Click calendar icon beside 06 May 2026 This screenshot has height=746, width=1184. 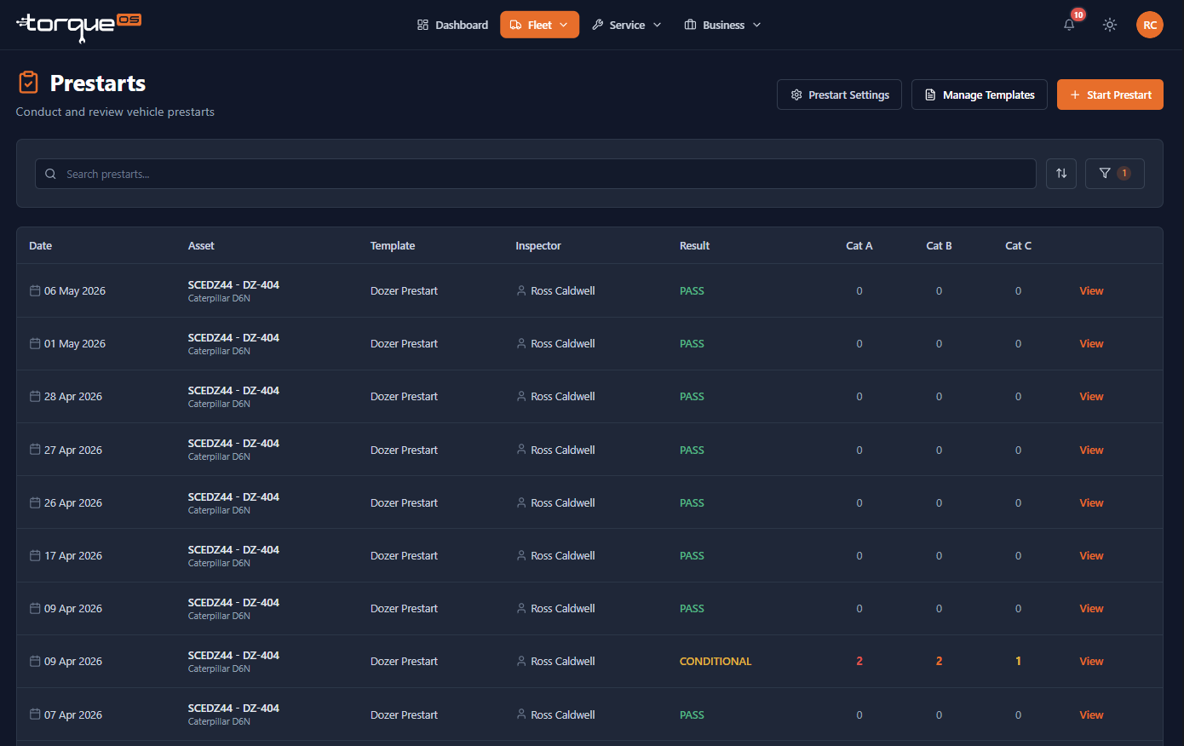point(35,290)
